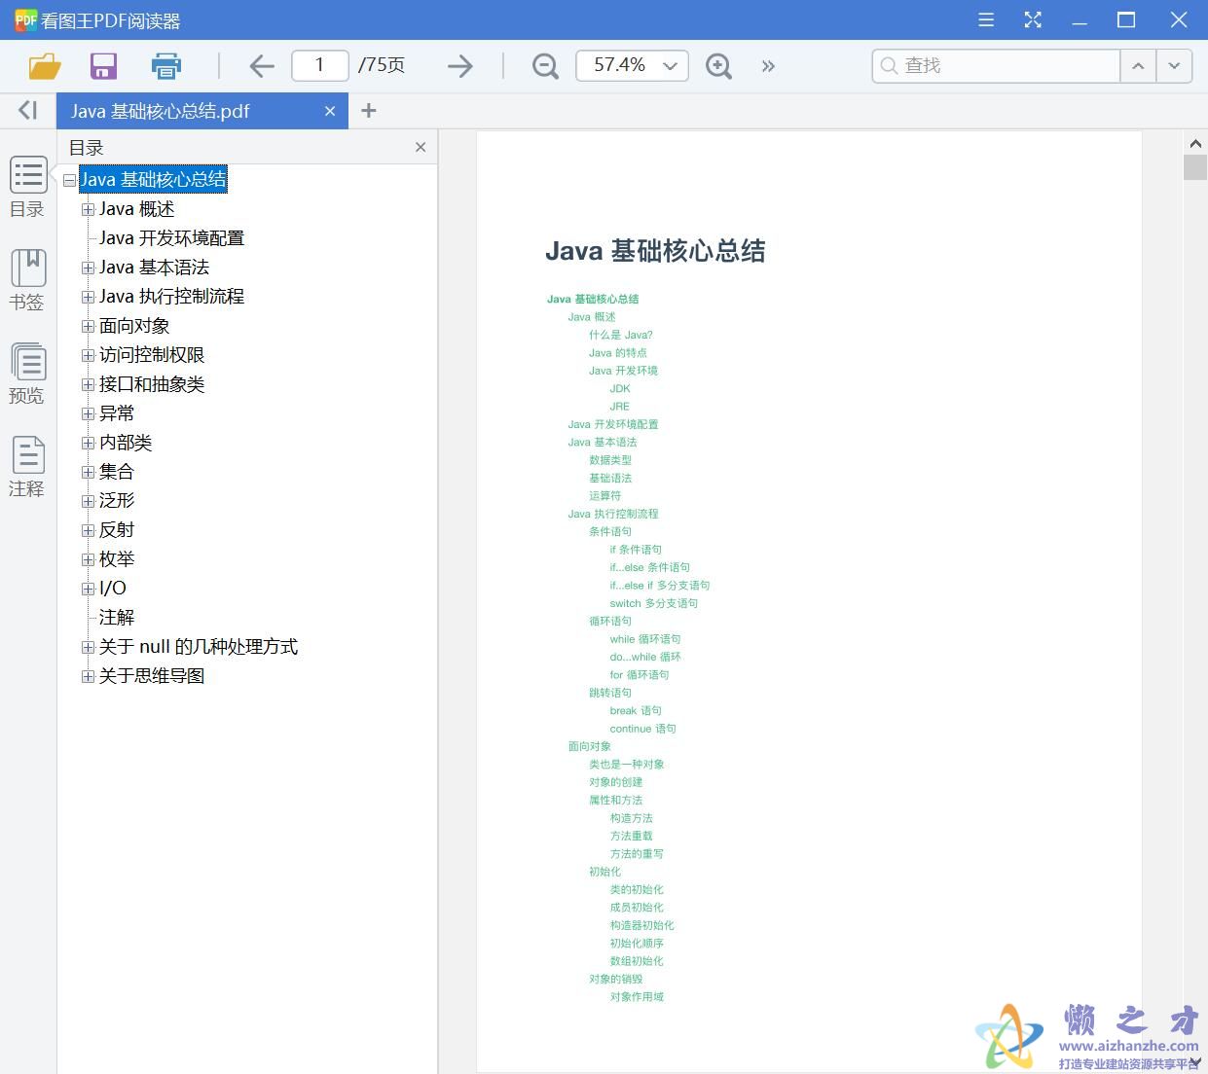Close the 目录 panel
1208x1074 pixels.
pos(421,147)
